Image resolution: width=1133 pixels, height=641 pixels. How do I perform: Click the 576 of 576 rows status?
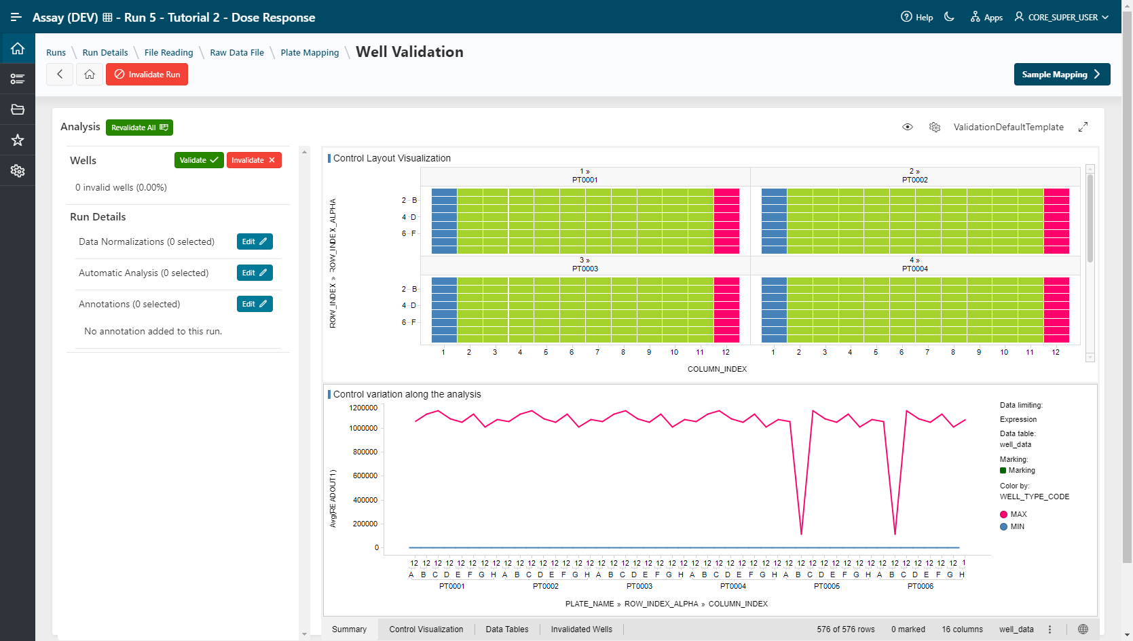pos(845,629)
